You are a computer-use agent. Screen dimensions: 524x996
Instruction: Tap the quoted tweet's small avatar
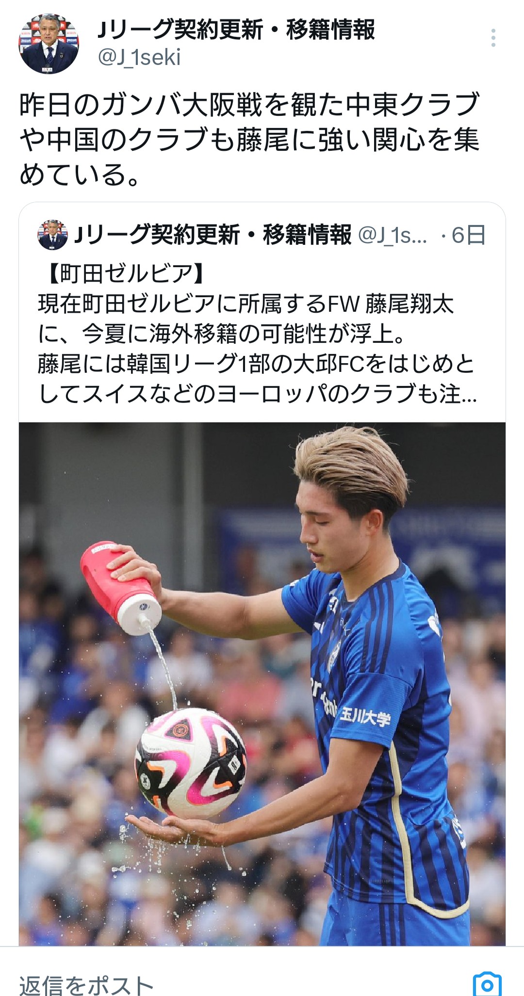click(x=52, y=235)
